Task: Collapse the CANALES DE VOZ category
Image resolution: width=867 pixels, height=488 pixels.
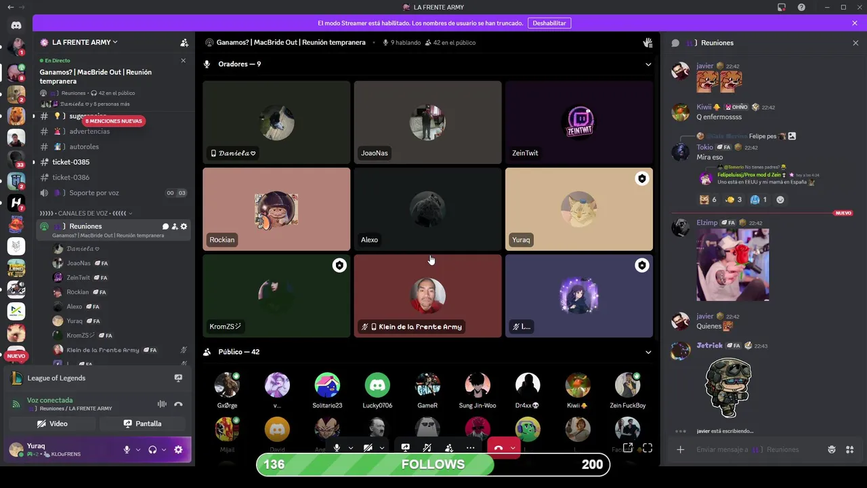Action: pos(86,213)
